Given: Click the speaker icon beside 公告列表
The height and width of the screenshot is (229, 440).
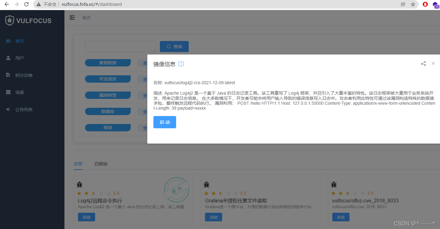Looking at the screenshot, I should tap(8, 109).
